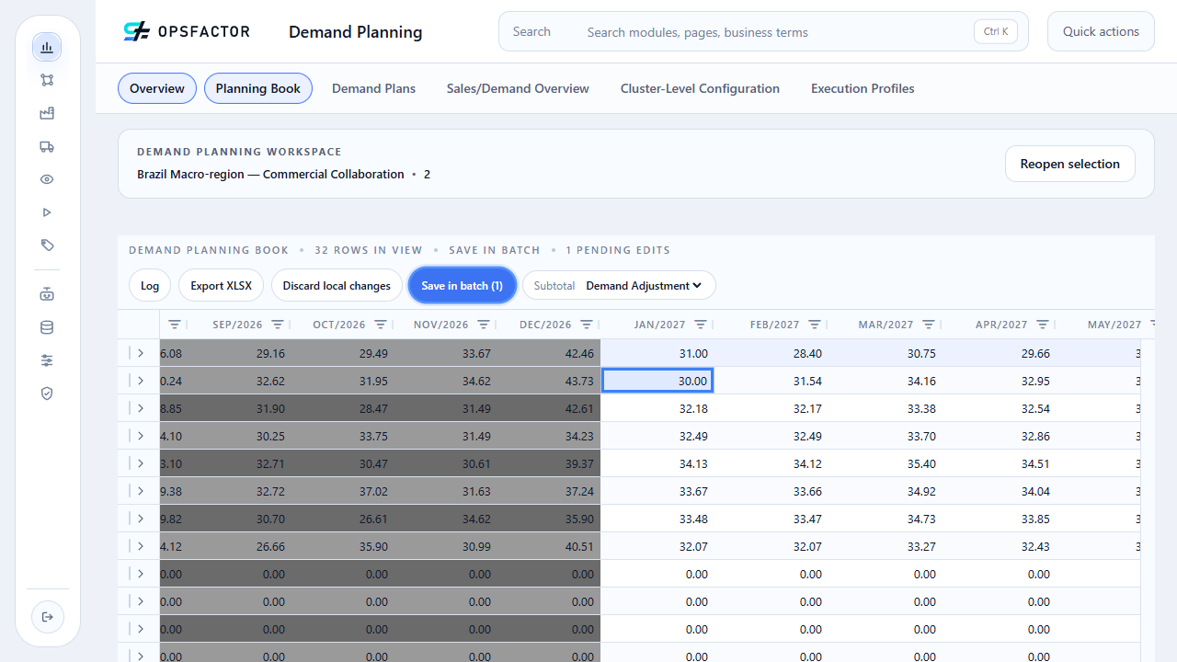The width and height of the screenshot is (1177, 662).
Task: Expand the row with 26.66 in SEP/2026
Action: point(141,546)
